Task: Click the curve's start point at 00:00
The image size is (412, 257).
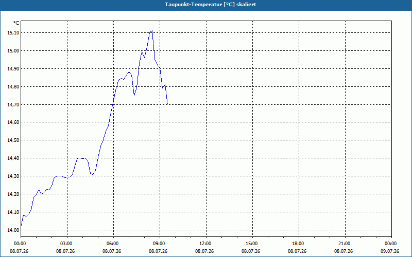Action: tap(21, 225)
